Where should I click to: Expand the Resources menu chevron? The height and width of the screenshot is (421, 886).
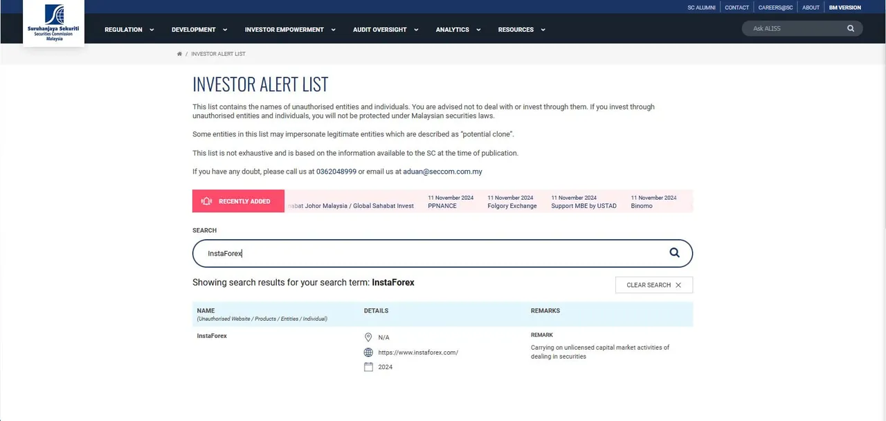tap(543, 30)
